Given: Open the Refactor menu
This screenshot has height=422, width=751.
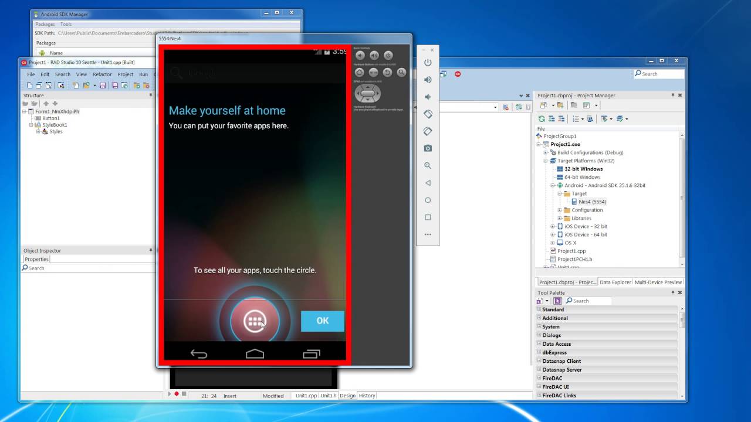Looking at the screenshot, I should pos(102,74).
